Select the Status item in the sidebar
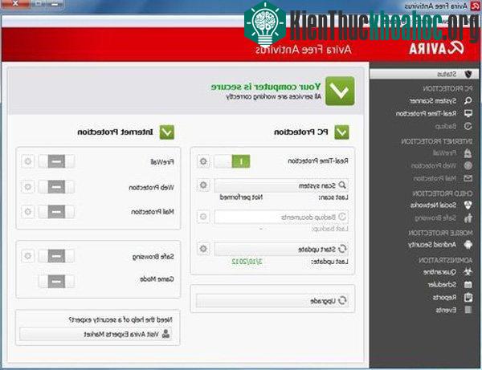Image resolution: width=482 pixels, height=370 pixels. pyautogui.click(x=424, y=74)
